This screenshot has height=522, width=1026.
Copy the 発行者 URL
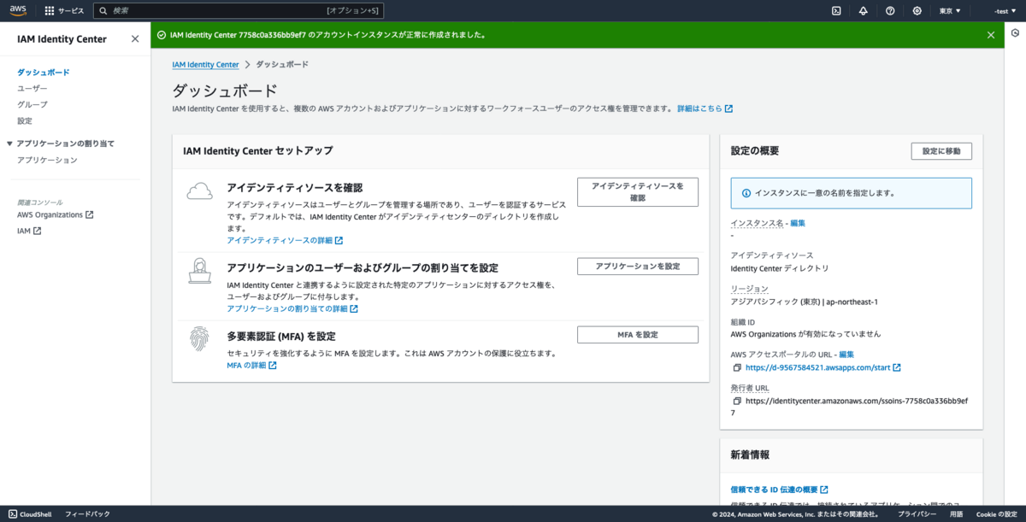(x=737, y=400)
